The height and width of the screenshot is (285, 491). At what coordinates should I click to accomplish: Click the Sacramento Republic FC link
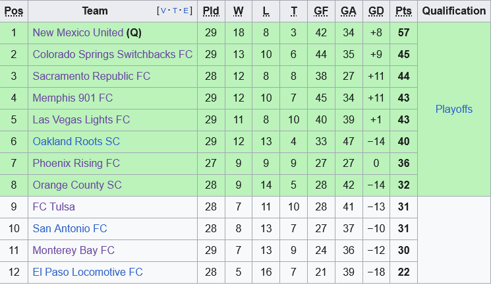(x=91, y=76)
